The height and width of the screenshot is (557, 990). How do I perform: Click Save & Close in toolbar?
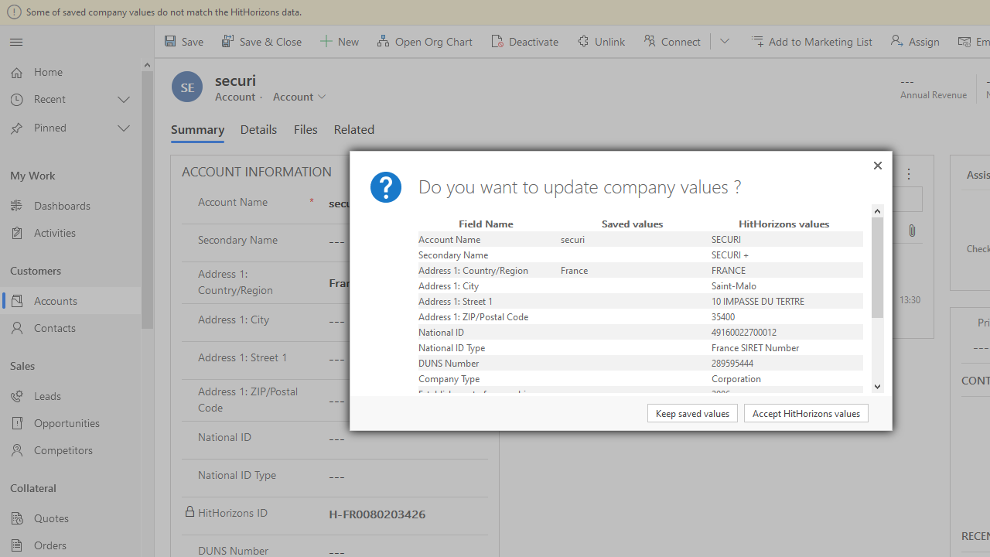(262, 42)
